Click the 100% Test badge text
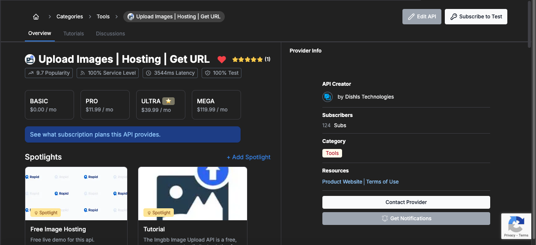This screenshot has width=536, height=245. (x=226, y=73)
